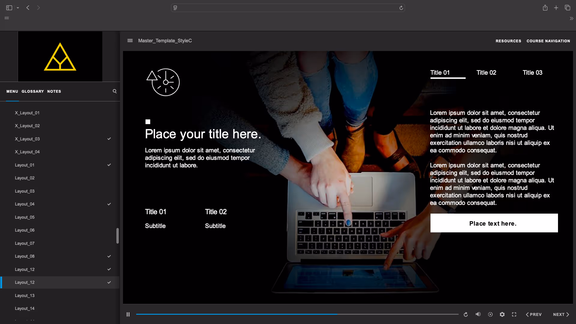Enter fullscreen mode
Viewport: 576px width, 324px height.
[514, 314]
